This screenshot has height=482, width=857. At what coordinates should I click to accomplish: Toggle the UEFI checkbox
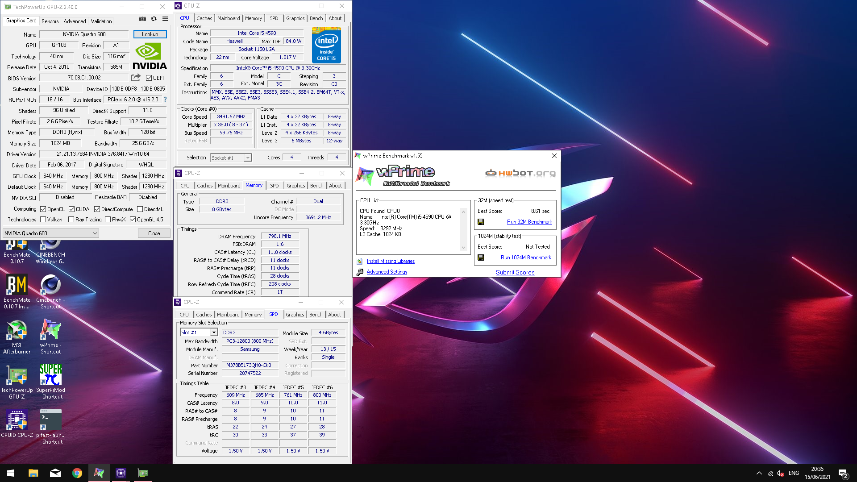149,78
